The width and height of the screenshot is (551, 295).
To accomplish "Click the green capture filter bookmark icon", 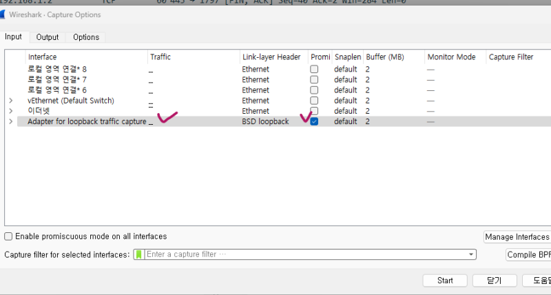I will (x=139, y=254).
